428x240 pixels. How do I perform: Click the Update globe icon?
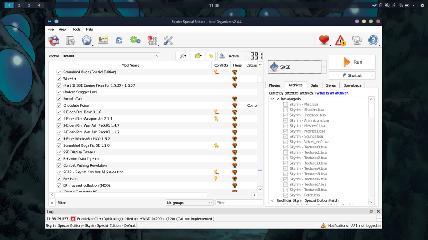click(x=357, y=40)
